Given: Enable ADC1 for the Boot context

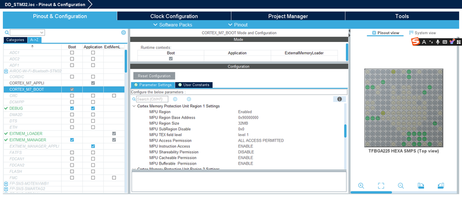Looking at the screenshot, I should (x=72, y=53).
